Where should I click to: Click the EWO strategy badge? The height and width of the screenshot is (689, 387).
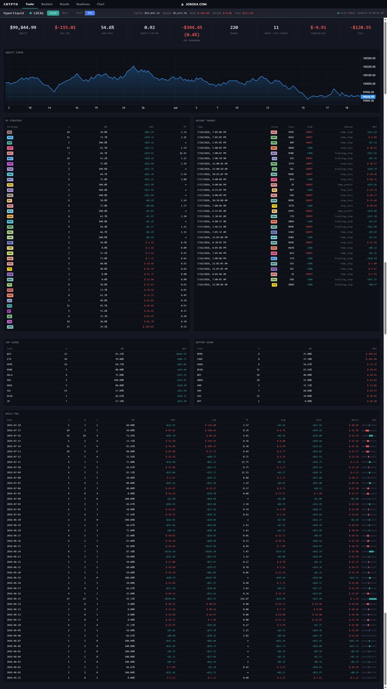point(10,132)
